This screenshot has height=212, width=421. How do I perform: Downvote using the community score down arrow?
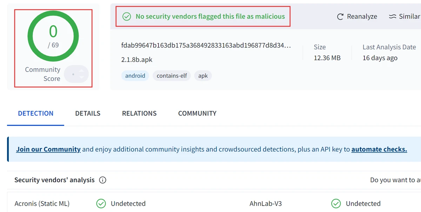82,77
